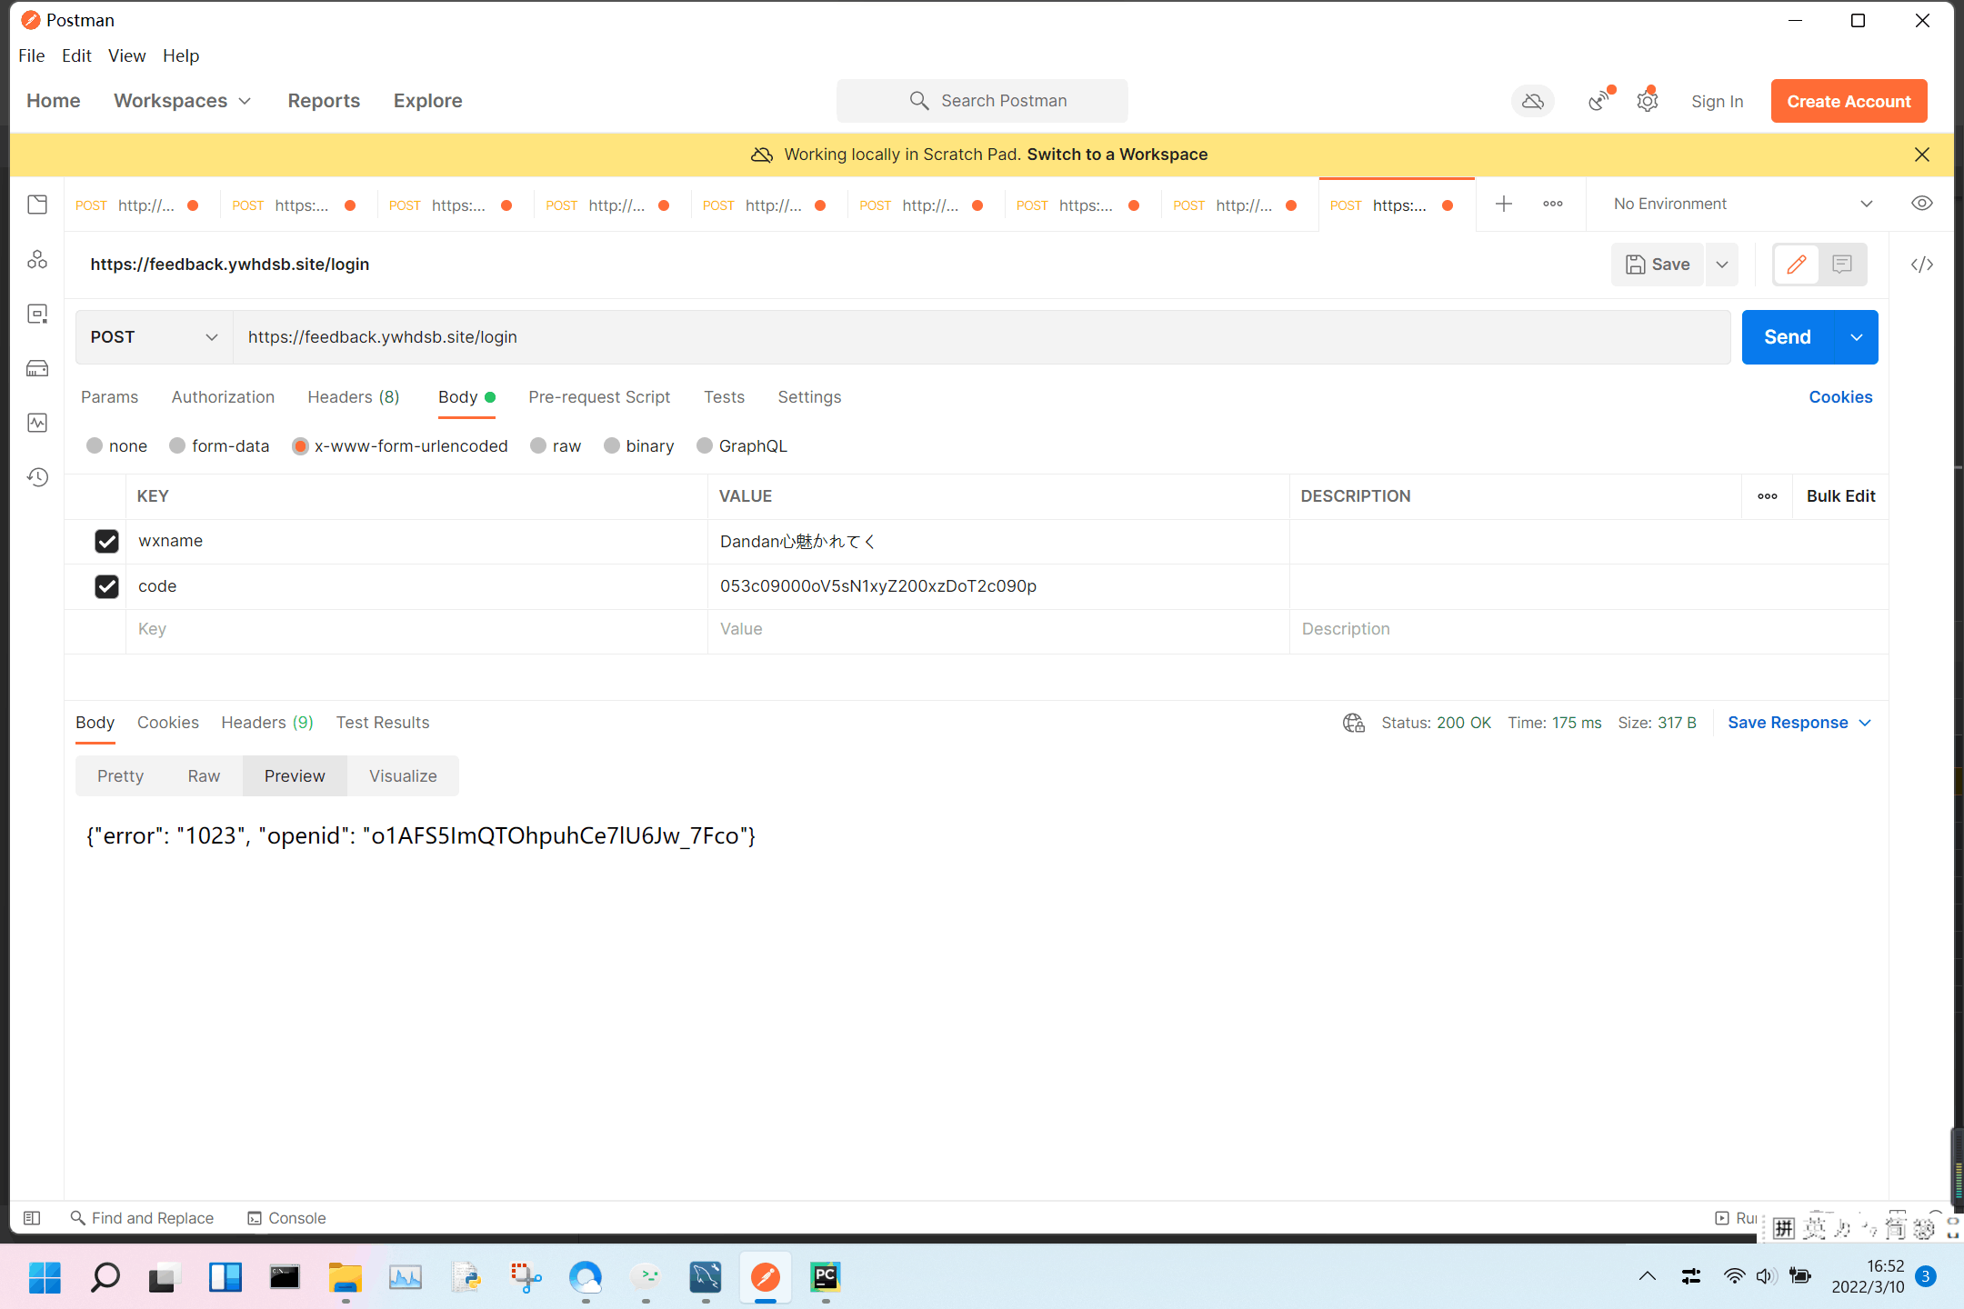Open the comments icon next to pencil
This screenshot has height=1309, width=1964.
[x=1842, y=265]
